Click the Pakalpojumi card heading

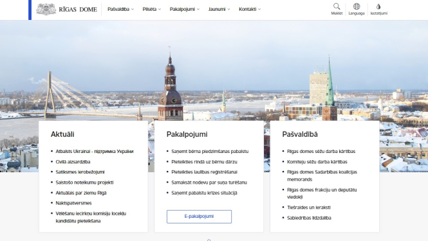click(x=187, y=134)
